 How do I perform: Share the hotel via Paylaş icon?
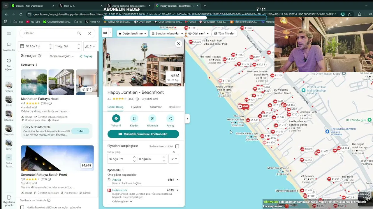click(170, 118)
